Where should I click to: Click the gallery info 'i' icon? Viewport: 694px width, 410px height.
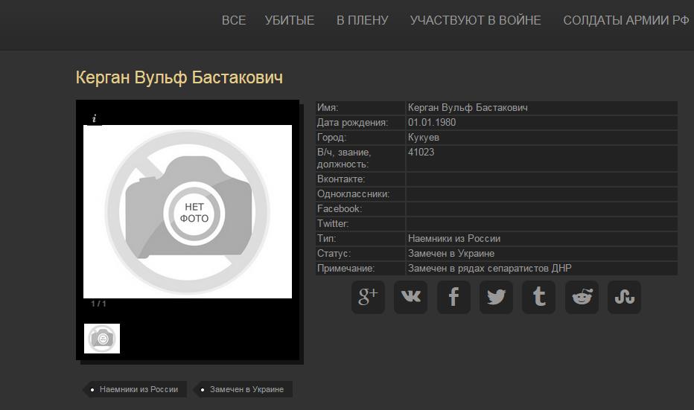94,118
